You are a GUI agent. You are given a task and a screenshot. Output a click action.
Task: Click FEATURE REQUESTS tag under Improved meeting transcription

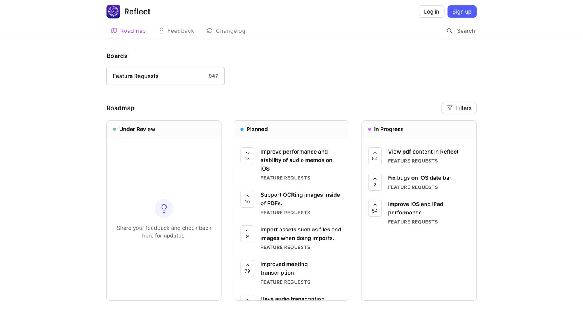pos(285,282)
